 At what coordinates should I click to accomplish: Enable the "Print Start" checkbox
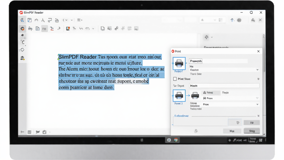[175, 79]
